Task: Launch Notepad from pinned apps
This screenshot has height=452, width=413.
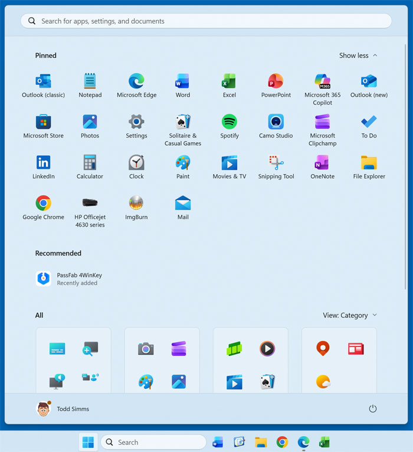Action: (90, 86)
